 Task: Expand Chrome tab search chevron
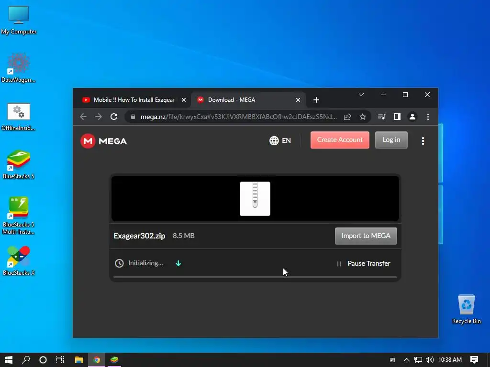361,95
